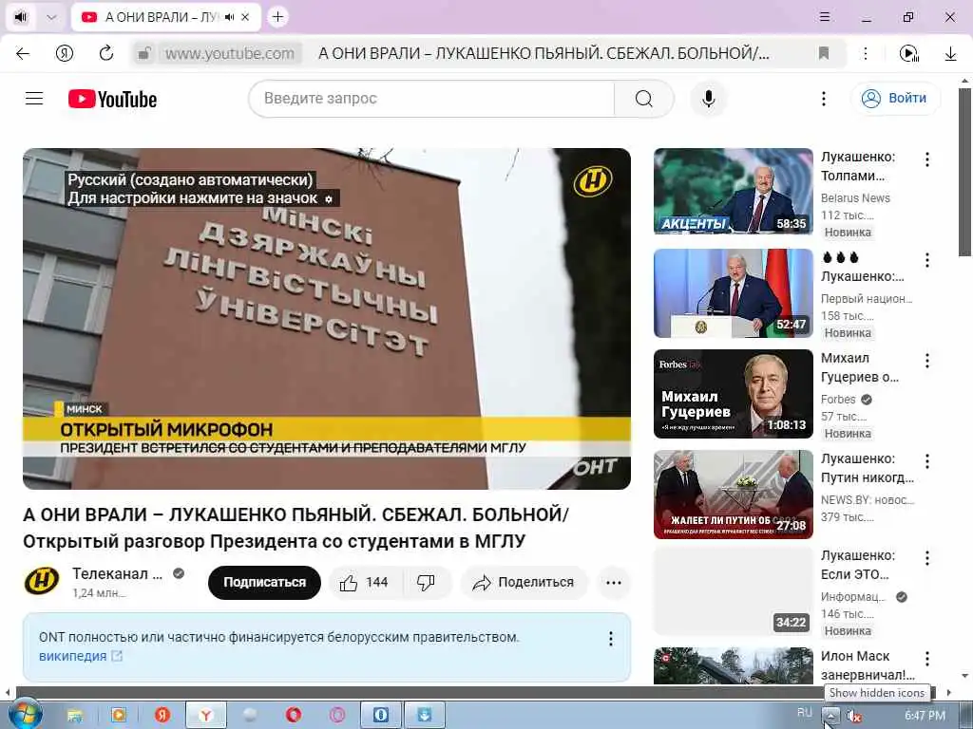Open the red Я Yandex taskbar icon

point(162,716)
